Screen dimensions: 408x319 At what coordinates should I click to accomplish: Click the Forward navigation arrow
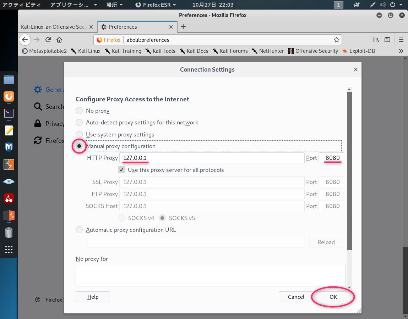tap(37, 40)
